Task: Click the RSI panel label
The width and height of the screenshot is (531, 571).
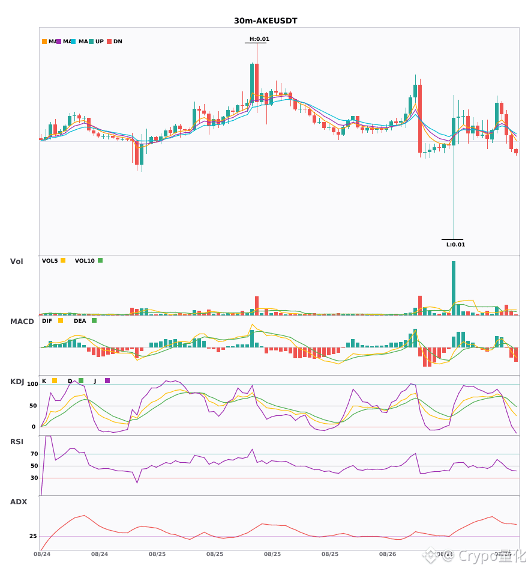Action: 17,442
